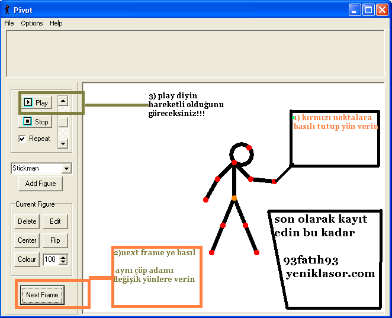Click the Add Figure button
The image size is (392, 318).
click(x=41, y=184)
